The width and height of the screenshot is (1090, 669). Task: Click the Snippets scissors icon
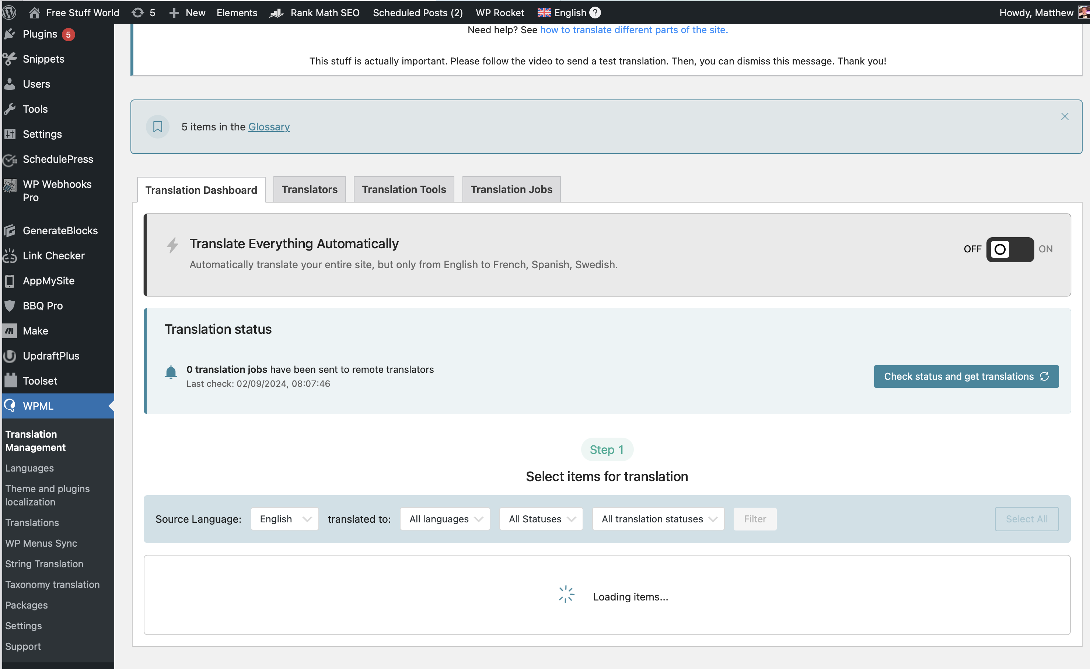[x=10, y=59]
